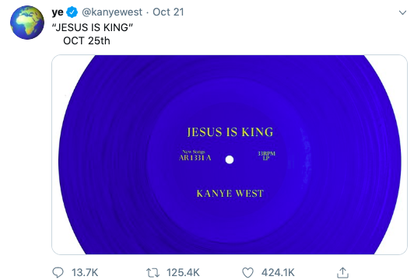Screen dimensions: 414x280
Task: Click the blue verified checkmark badge
Action: click(x=72, y=12)
